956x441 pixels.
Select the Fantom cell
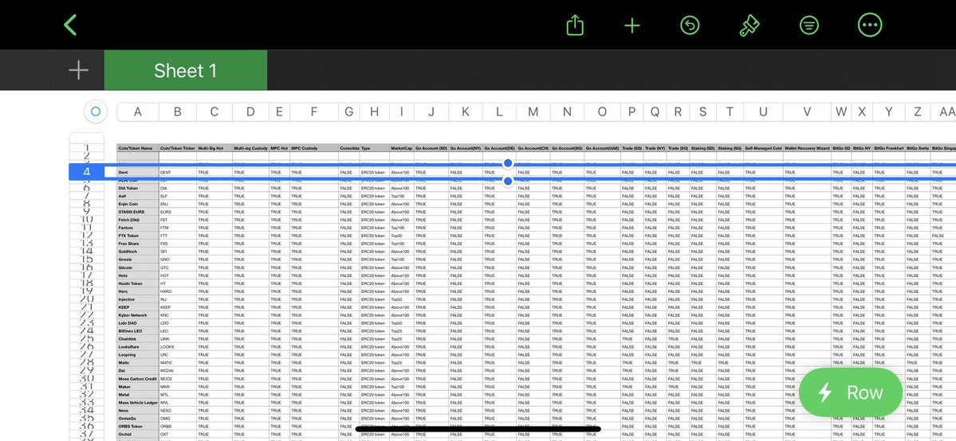(138, 228)
